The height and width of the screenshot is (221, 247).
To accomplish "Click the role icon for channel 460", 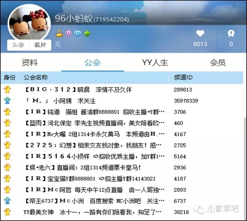I will point(7,123).
